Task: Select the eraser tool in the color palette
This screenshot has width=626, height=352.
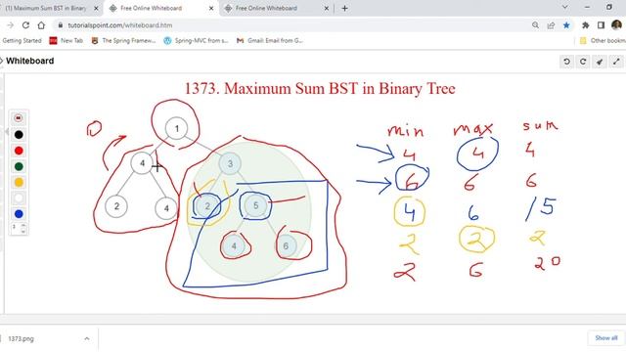Action: click(x=19, y=118)
